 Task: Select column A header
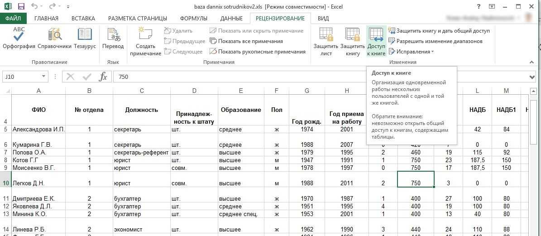[x=38, y=91]
